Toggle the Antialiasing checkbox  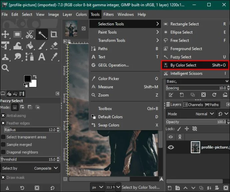[x=3, y=116]
